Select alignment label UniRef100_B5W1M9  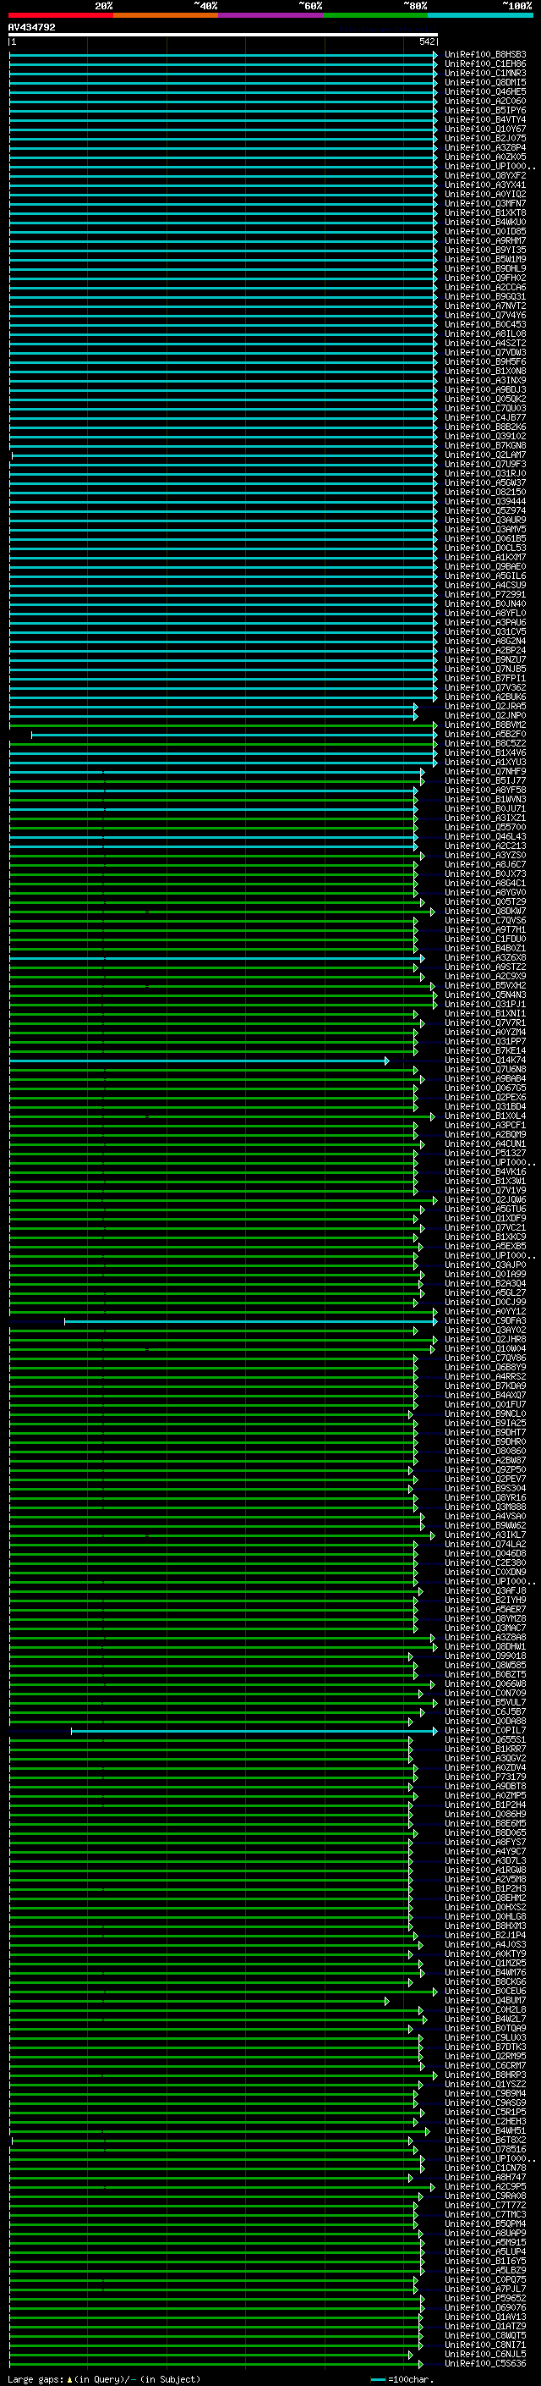485,259
